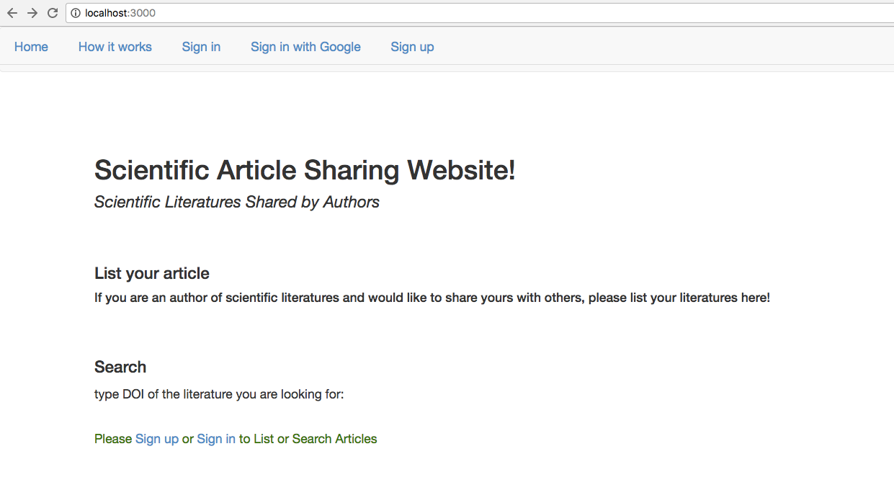Open the Home navigation link
This screenshot has width=894, height=485.
31,47
